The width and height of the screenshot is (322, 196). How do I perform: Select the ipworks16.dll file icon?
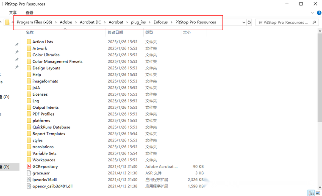[x=29, y=179]
